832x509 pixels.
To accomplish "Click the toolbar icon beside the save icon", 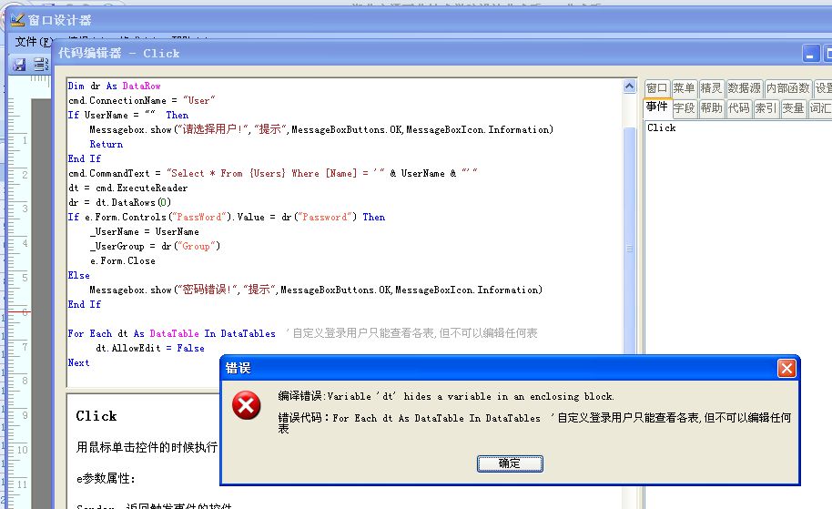I will click(40, 64).
